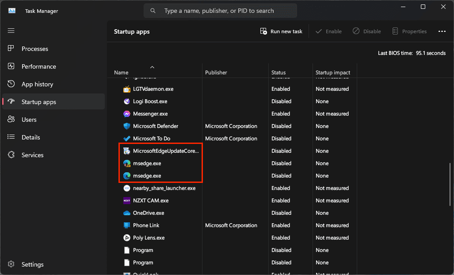Toggle sort via Name column arrow
Viewport: 454px width, 275px height.
click(x=153, y=67)
